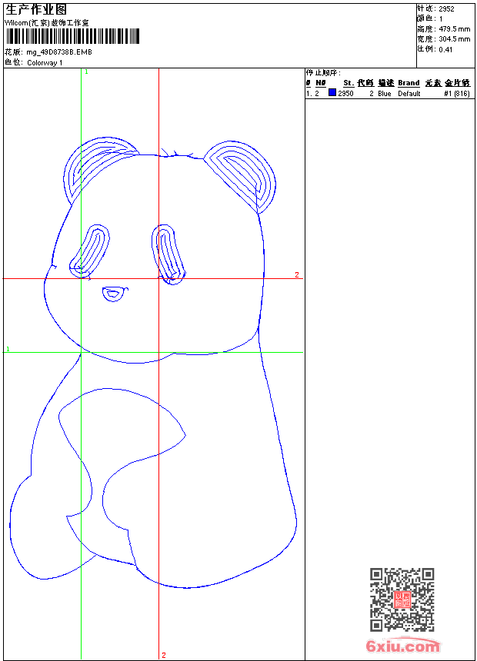
Task: Click the green guide label '1' at the left
Action: pyautogui.click(x=8, y=349)
